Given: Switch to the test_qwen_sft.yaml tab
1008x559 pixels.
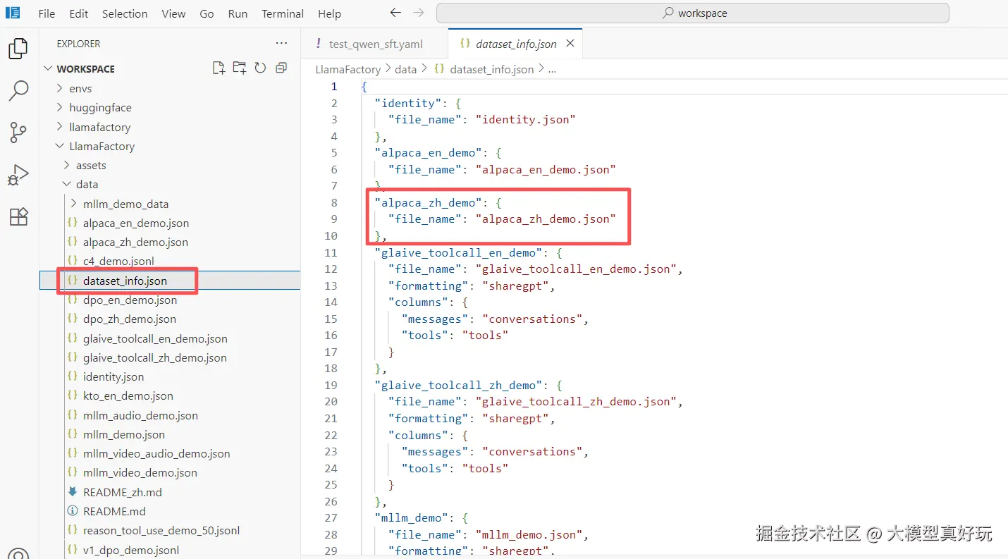Looking at the screenshot, I should tap(375, 44).
